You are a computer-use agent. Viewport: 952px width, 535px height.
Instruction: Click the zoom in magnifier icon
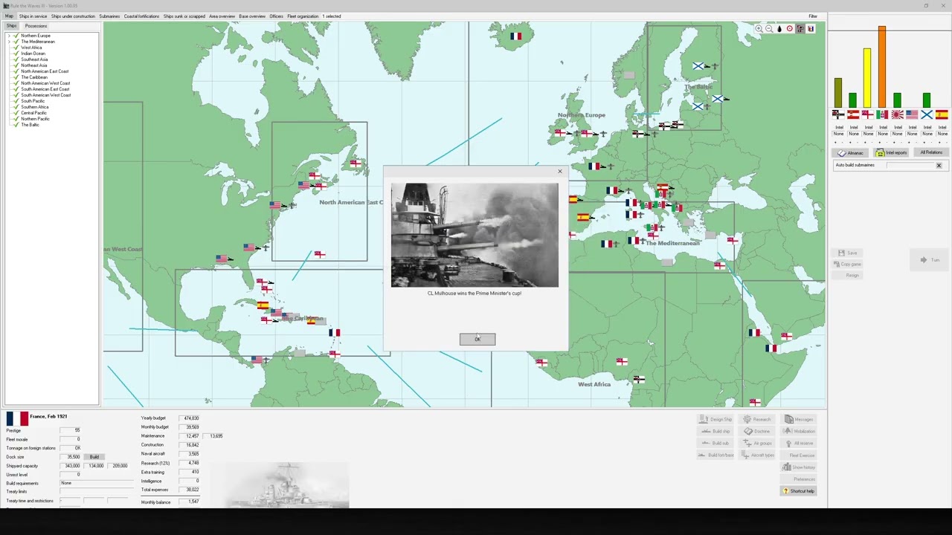[759, 29]
